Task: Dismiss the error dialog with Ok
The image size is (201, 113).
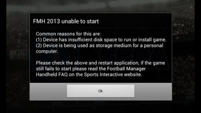Action: [101, 91]
